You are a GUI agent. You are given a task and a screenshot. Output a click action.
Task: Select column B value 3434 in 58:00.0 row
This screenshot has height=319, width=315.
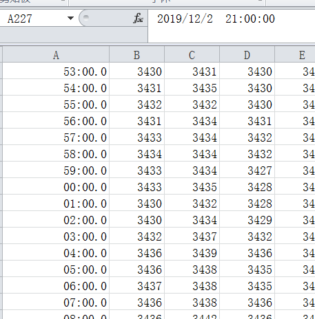coord(137,153)
